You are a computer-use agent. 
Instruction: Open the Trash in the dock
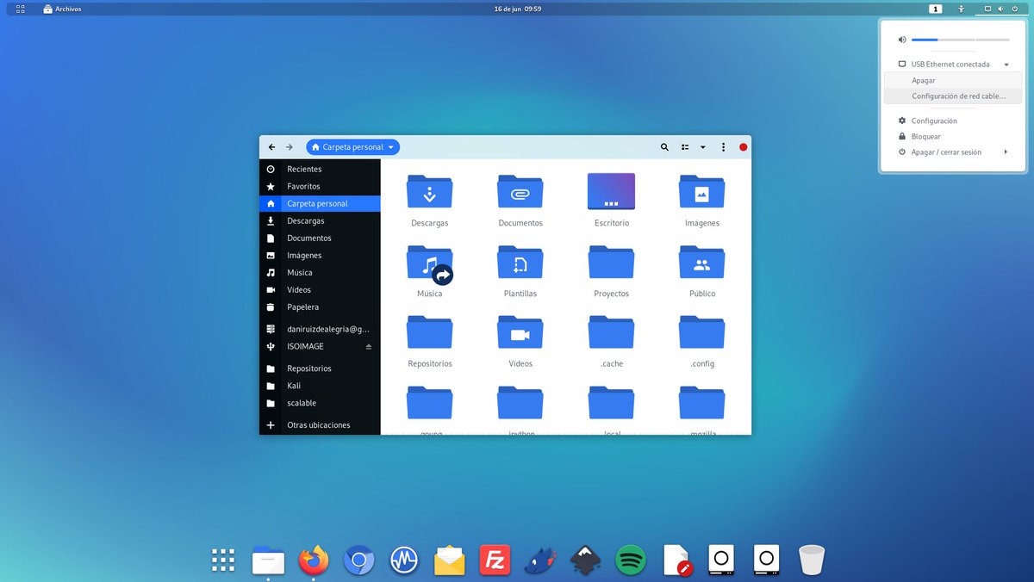812,560
